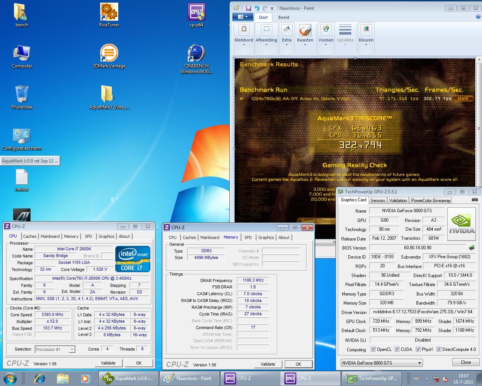The width and height of the screenshot is (482, 386).
Task: Open the Paint application menu button
Action: click(x=242, y=17)
